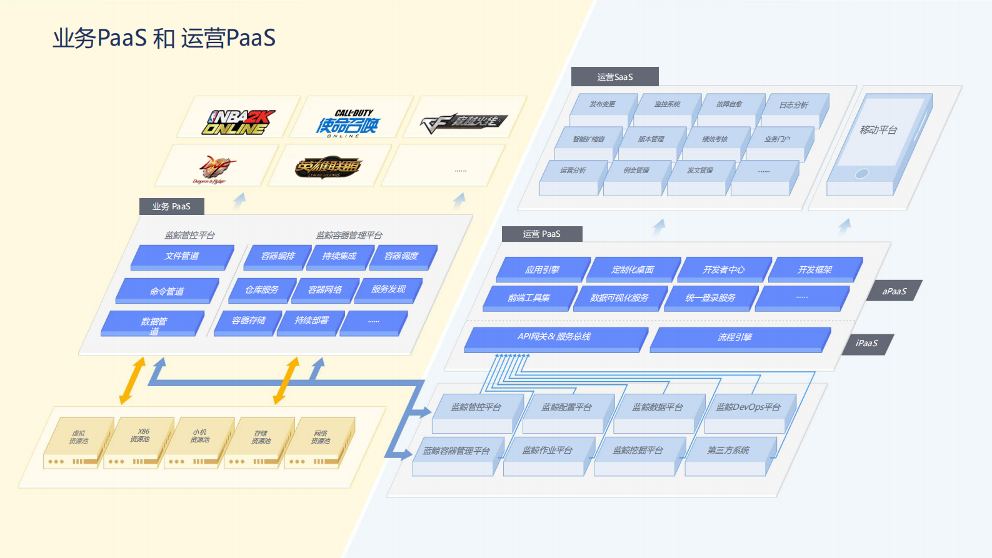Click the API网关&服务总线 bar

554,338
